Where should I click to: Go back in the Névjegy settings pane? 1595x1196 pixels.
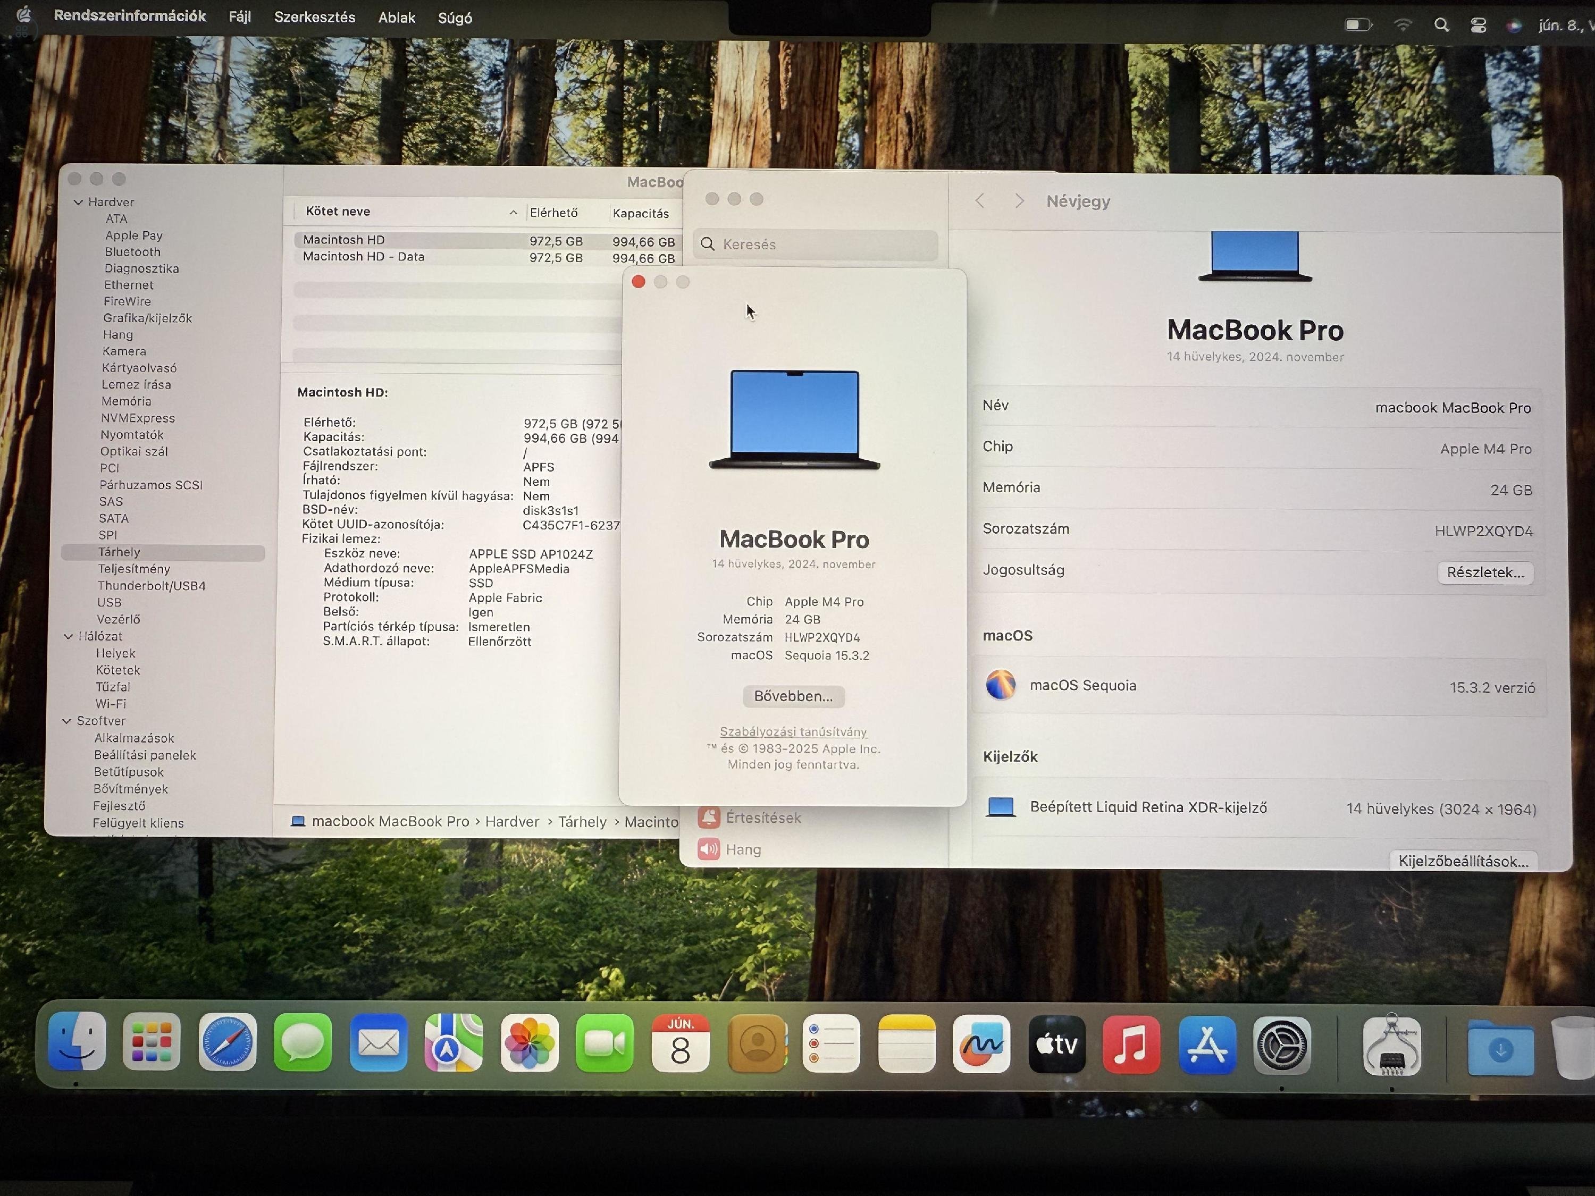click(x=979, y=201)
